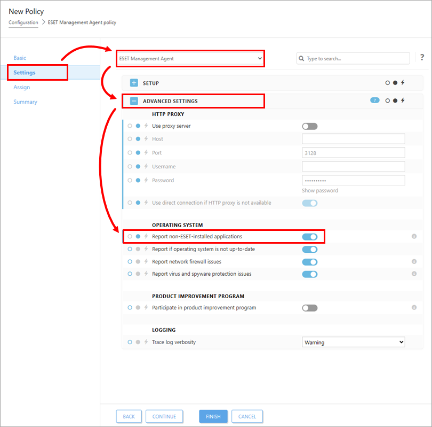Toggle Use proxy server switch
The image size is (432, 427).
point(310,126)
